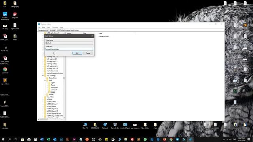The height and width of the screenshot is (142, 253).
Task: Open the Network desktop icon
Action: tap(105, 126)
